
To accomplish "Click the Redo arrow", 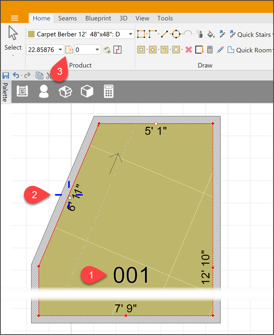I will click(27, 75).
